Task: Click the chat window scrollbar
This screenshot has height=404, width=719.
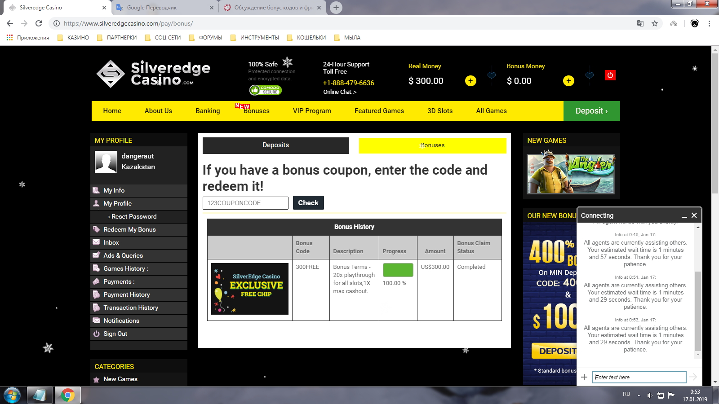Action: click(698, 311)
